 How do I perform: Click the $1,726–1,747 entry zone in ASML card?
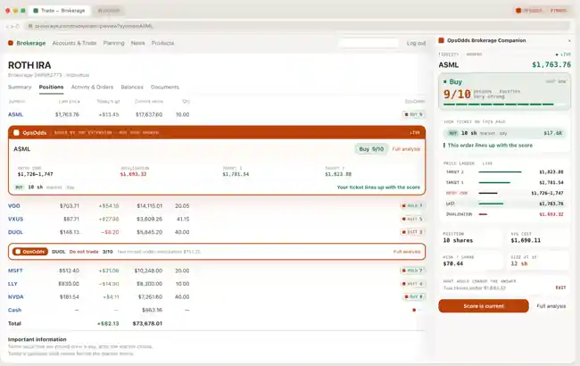(36, 174)
